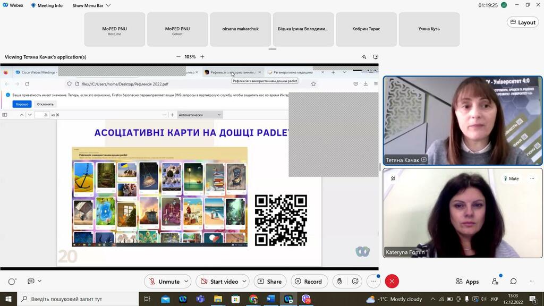Click the closed captions icon

(x=31, y=281)
